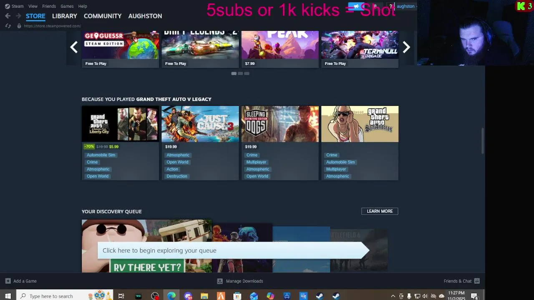This screenshot has height=300, width=534.
Task: Click the Action tag under Just Cause 3
Action: 172,169
